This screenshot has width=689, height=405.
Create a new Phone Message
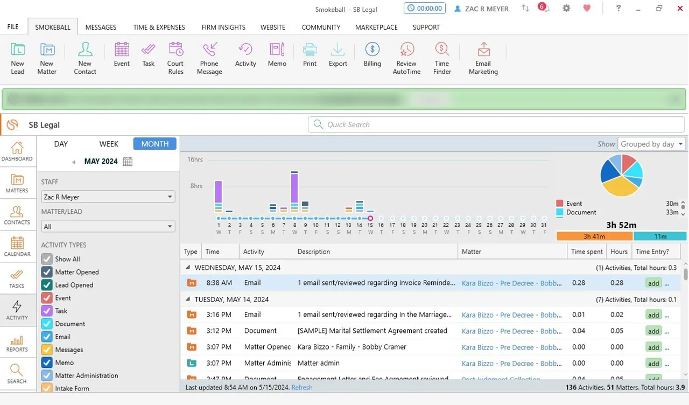209,58
